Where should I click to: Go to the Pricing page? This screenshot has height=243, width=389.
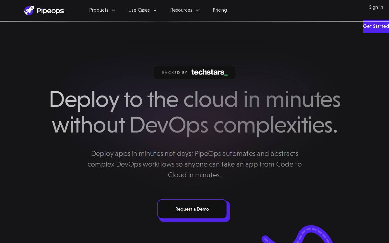pyautogui.click(x=220, y=10)
